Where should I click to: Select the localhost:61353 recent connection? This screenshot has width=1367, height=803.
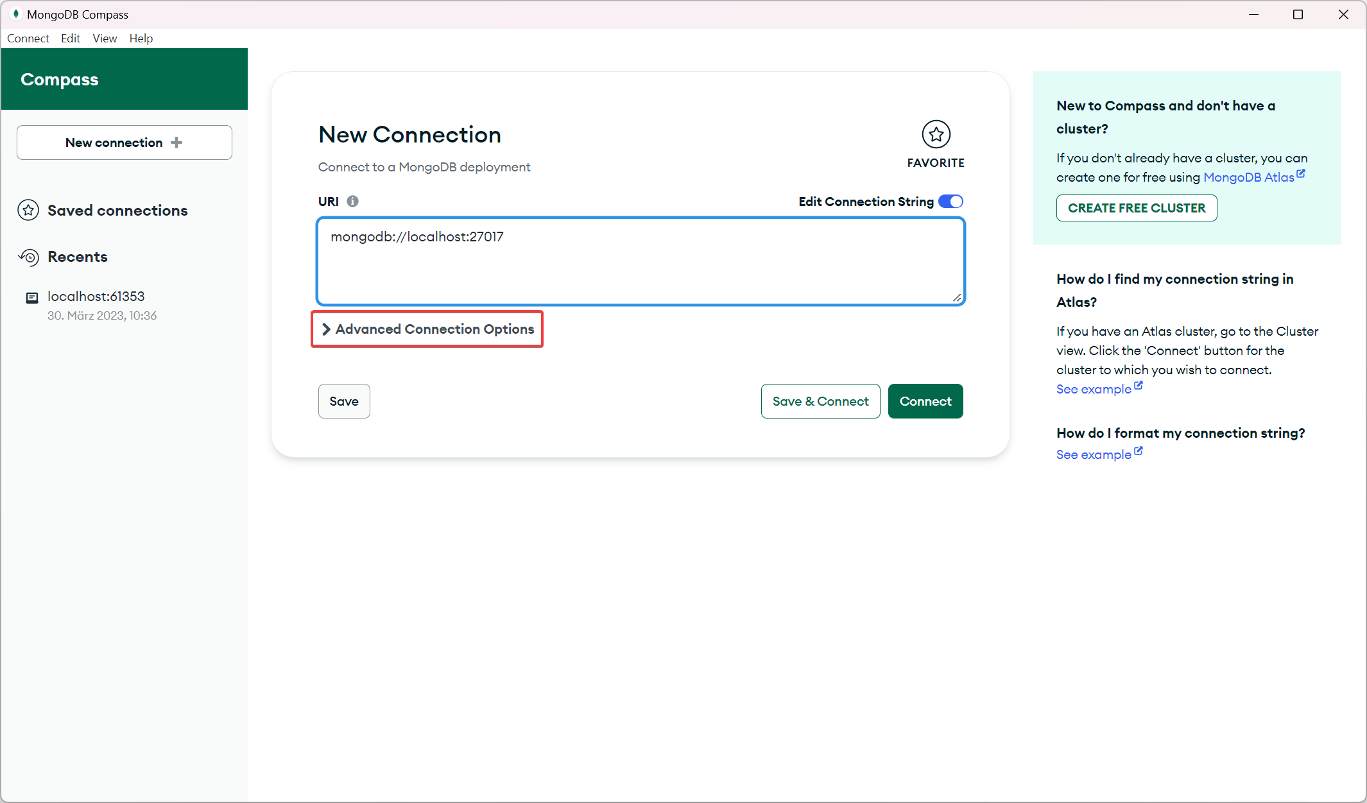tap(96, 296)
